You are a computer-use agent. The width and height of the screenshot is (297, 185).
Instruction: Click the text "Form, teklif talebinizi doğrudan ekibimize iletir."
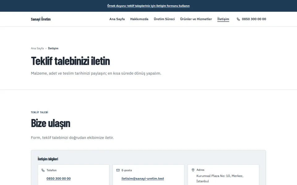coord(72,138)
